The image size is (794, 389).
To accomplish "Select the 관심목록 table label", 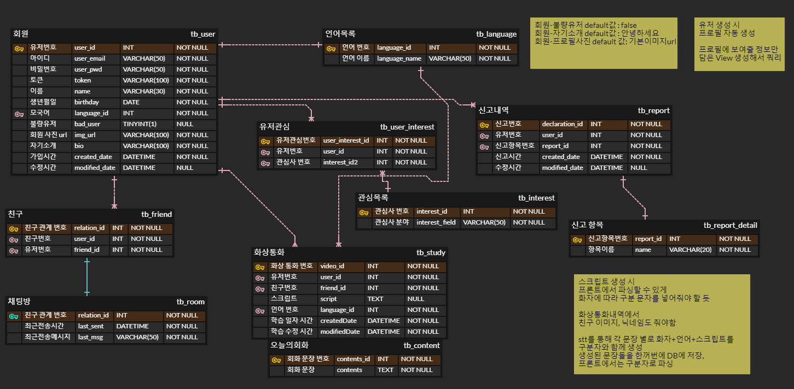I will [x=373, y=198].
